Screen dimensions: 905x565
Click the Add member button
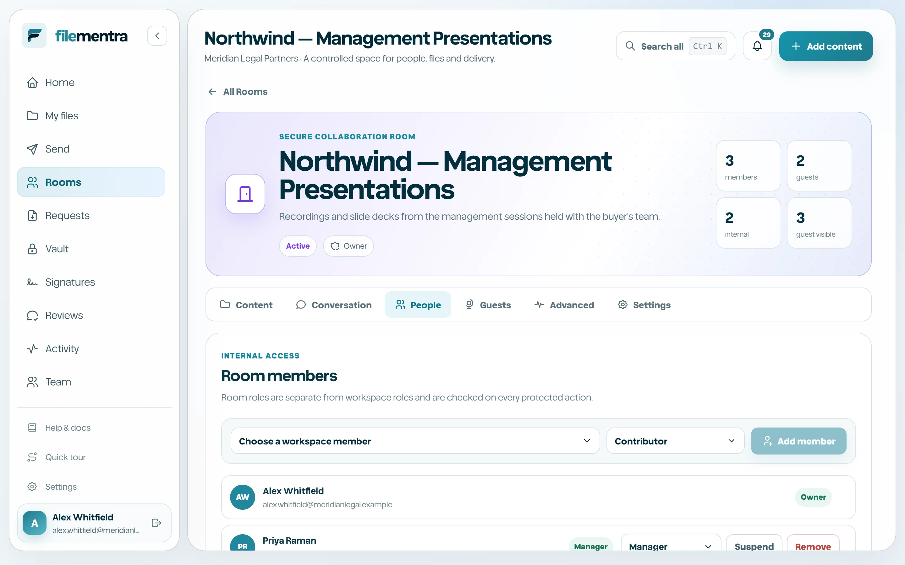coord(798,441)
